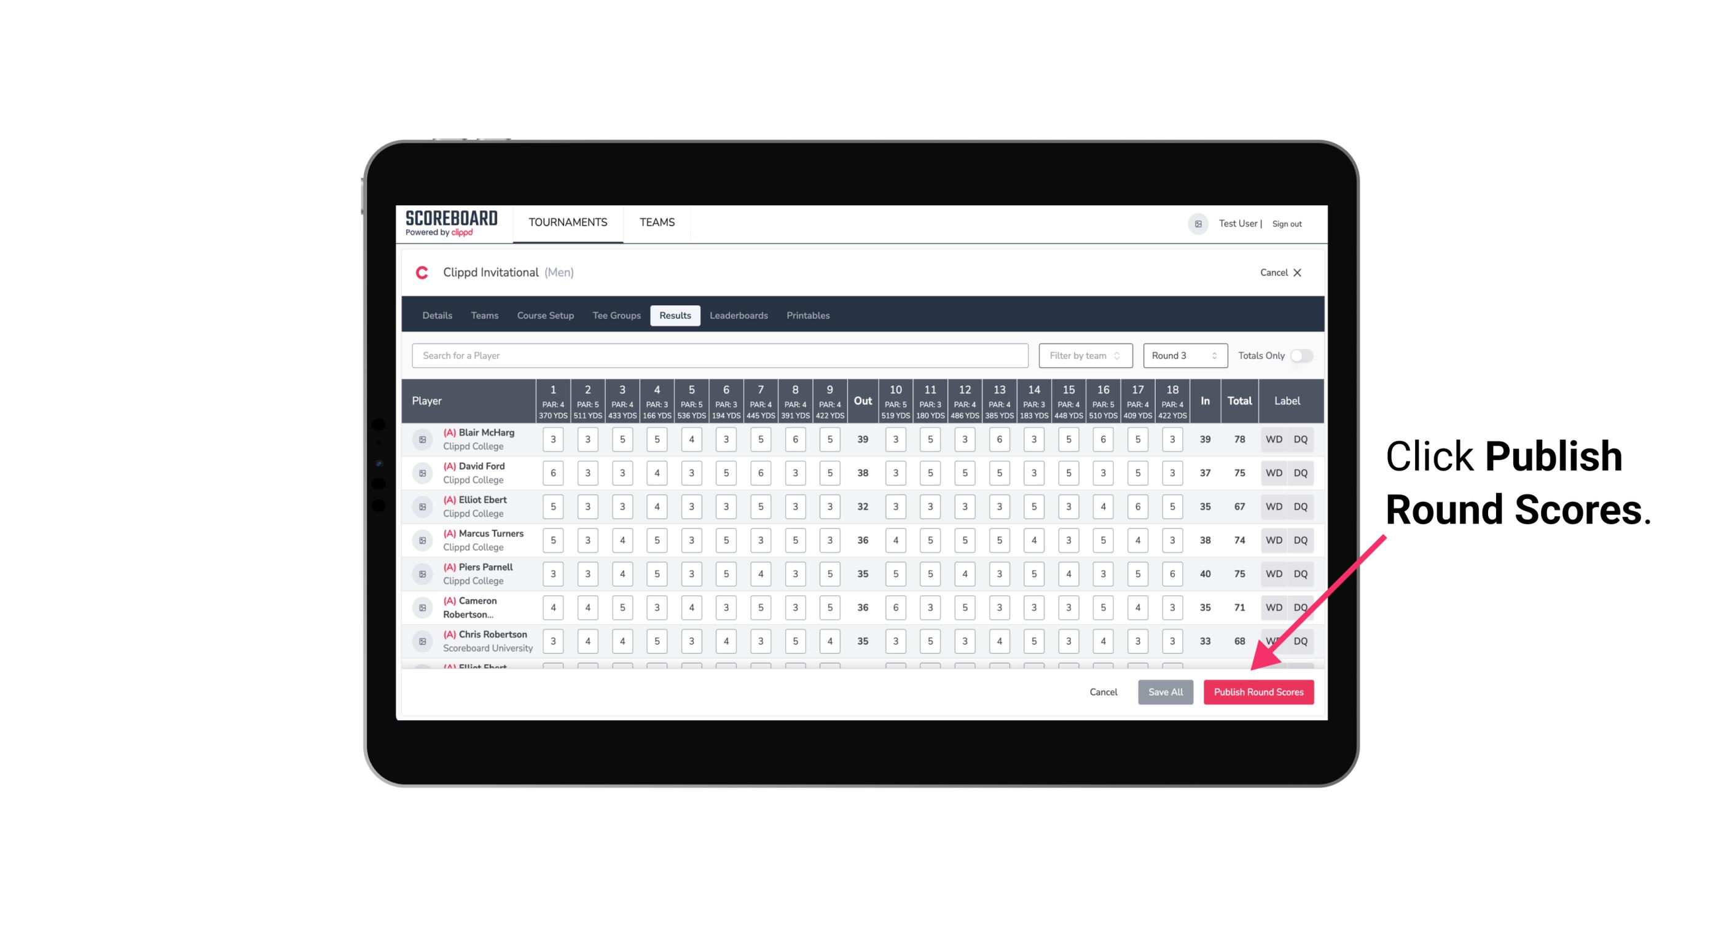The height and width of the screenshot is (926, 1721).
Task: Open the Round 3 dropdown selector
Action: [1182, 356]
